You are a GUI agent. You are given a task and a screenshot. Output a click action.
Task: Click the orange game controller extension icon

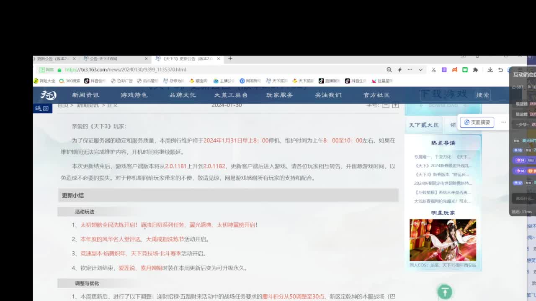454,70
